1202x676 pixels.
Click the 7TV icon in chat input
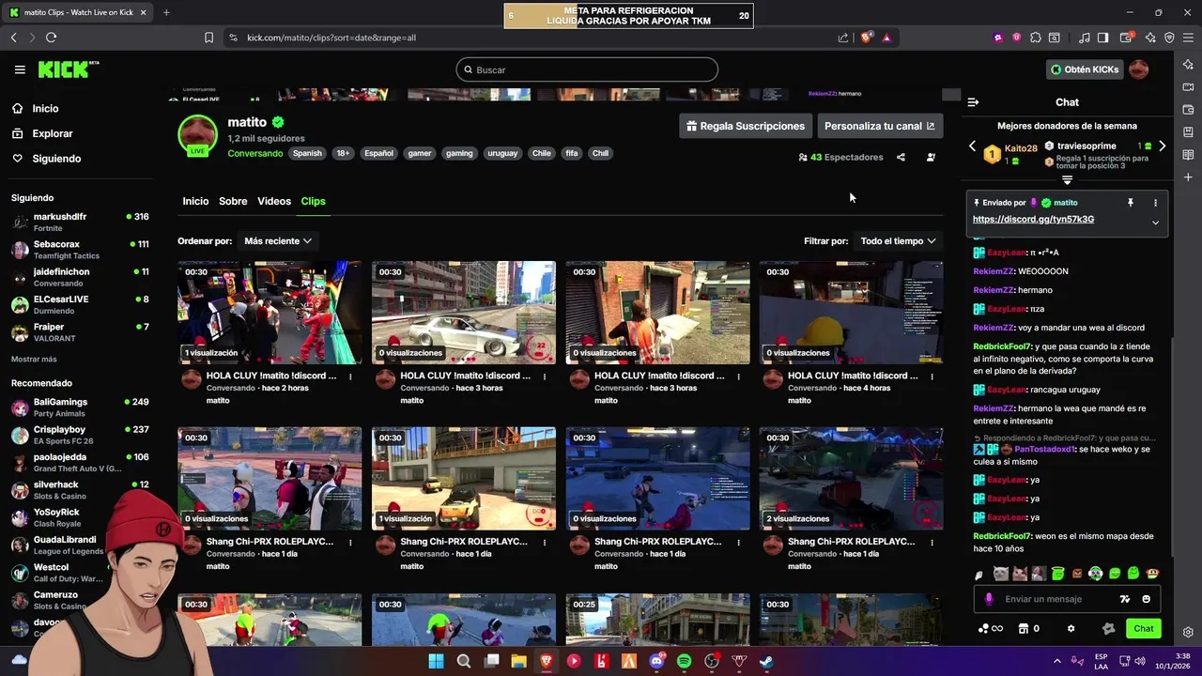[x=1125, y=599]
